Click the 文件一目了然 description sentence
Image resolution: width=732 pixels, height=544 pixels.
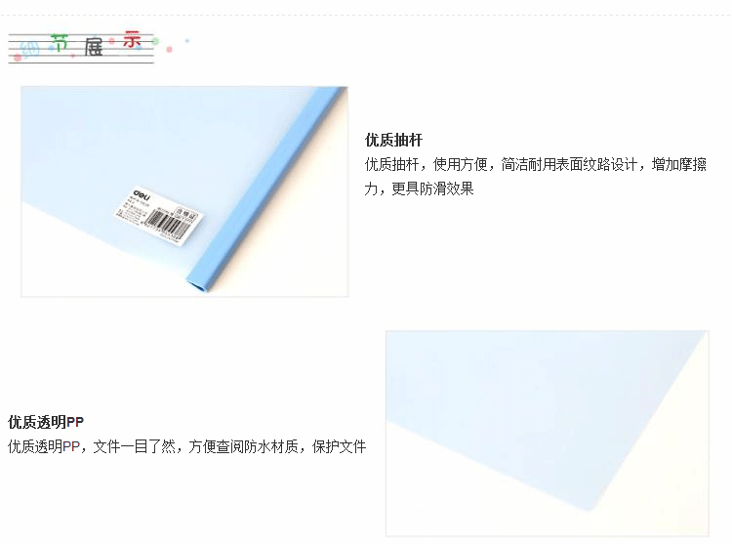tap(186, 446)
